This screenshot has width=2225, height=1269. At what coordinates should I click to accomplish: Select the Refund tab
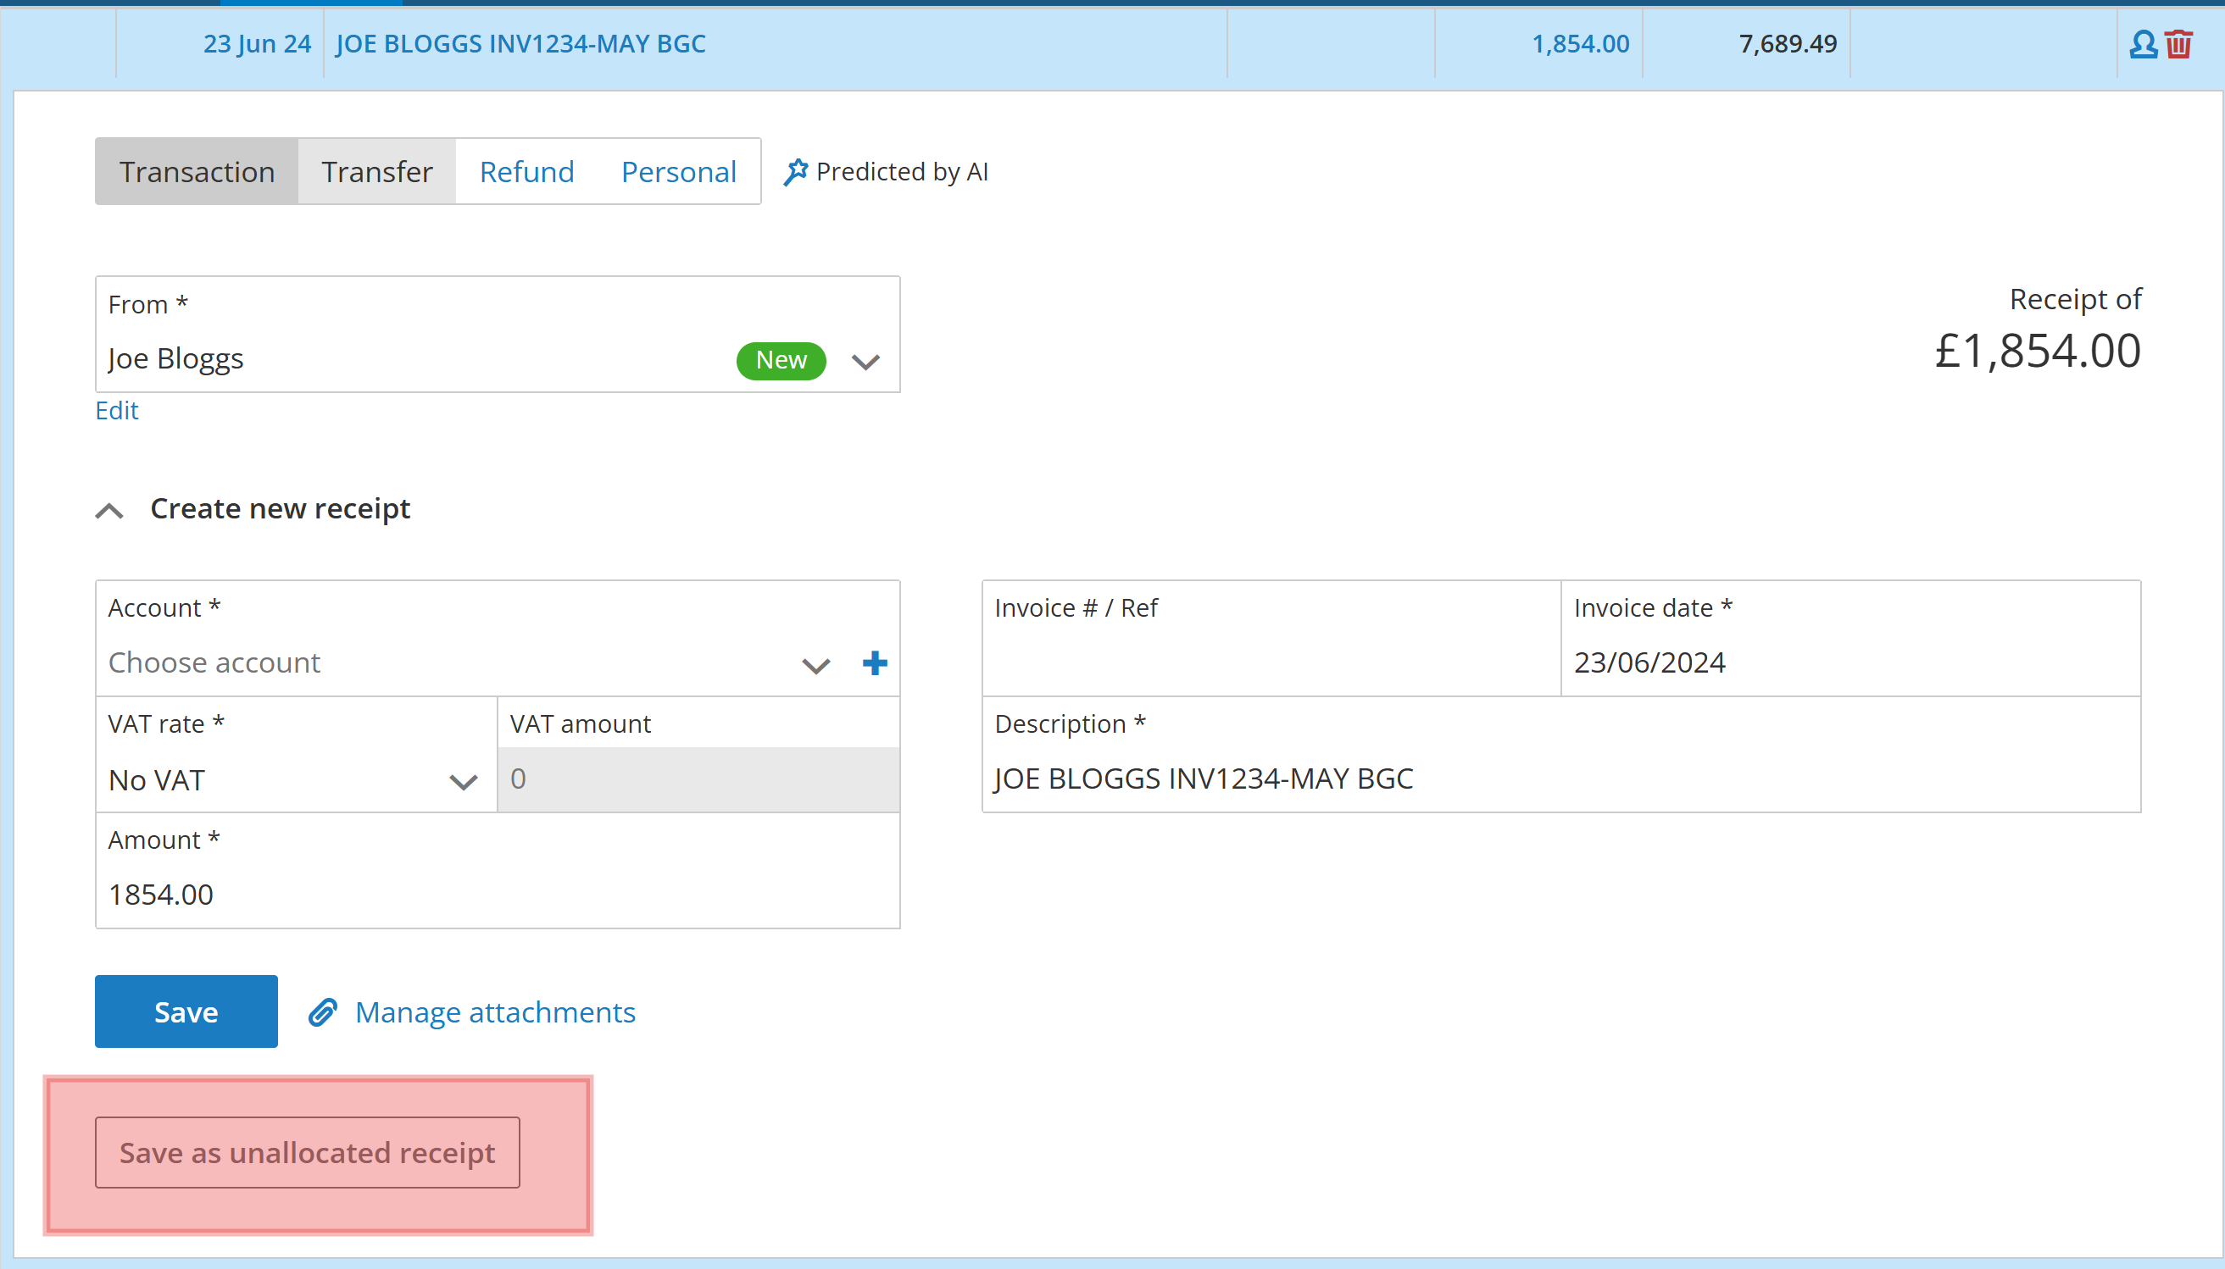pyautogui.click(x=526, y=172)
